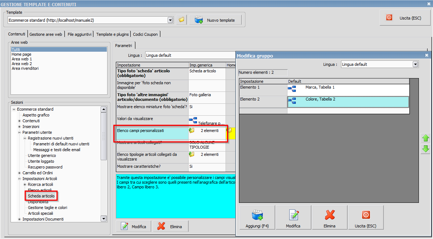Move element up with green arrow
This screenshot has height=239, width=433.
(x=425, y=138)
